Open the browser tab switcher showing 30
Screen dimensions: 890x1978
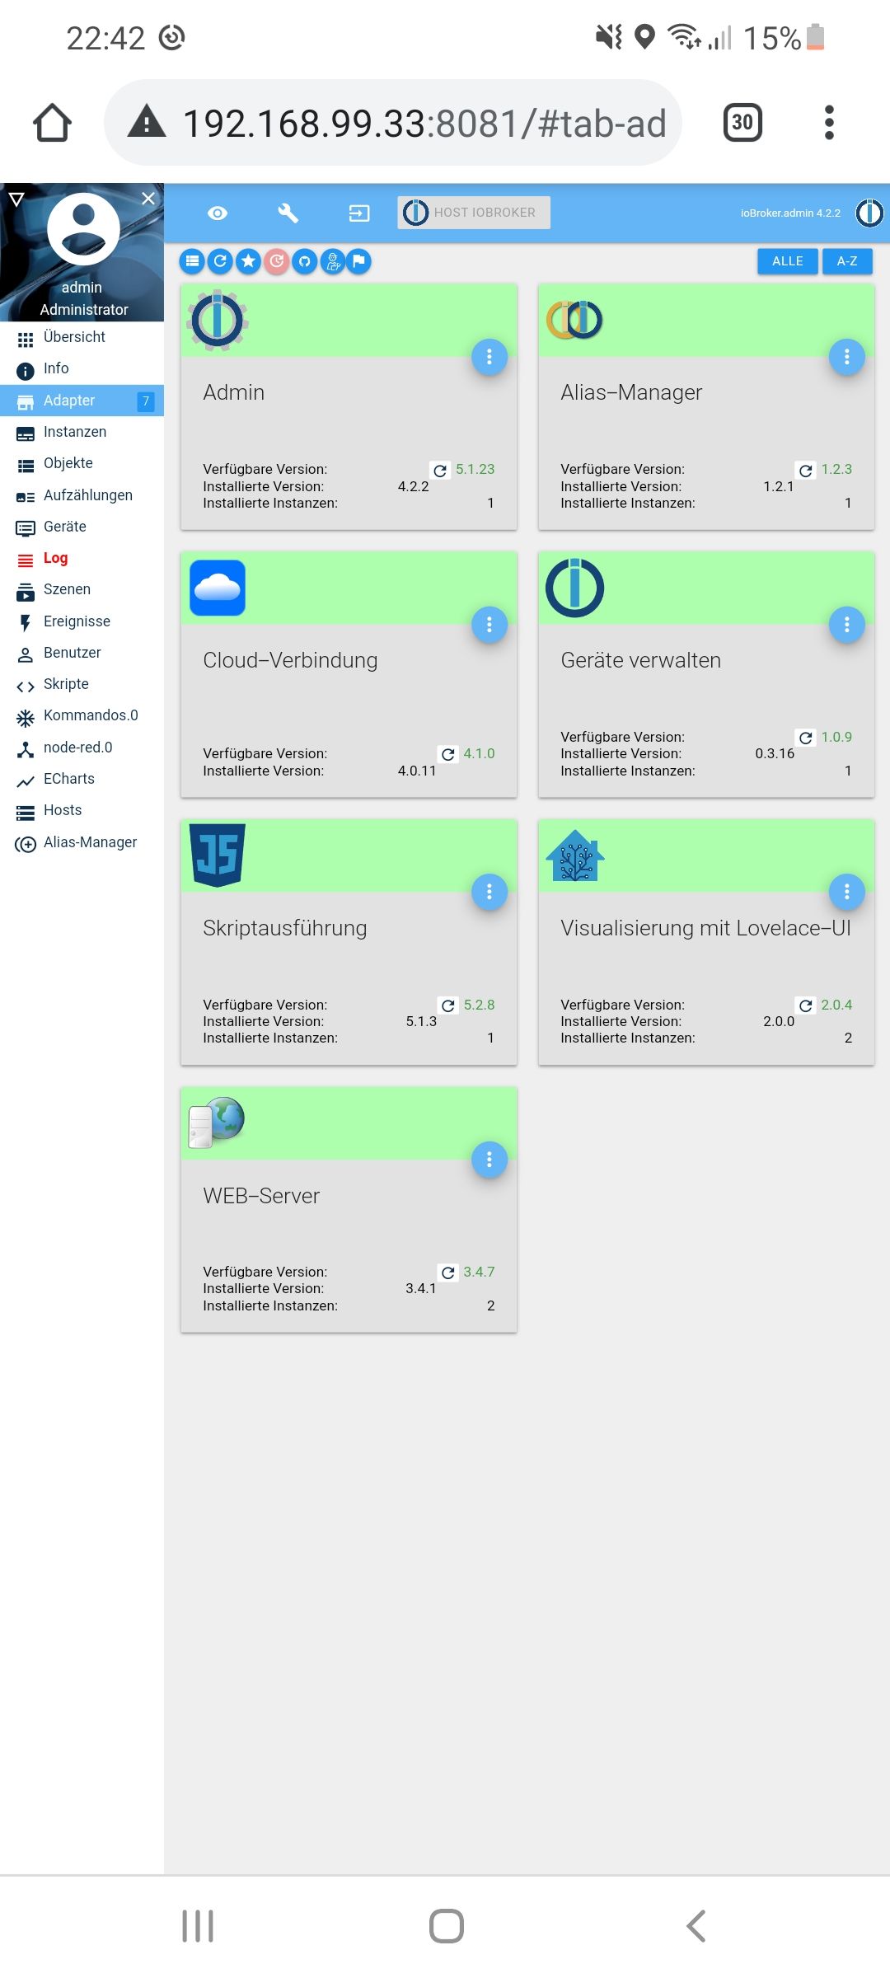742,123
